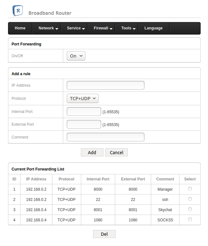Select the Language menu item
Image resolution: width=208 pixels, height=246 pixels.
(x=153, y=28)
